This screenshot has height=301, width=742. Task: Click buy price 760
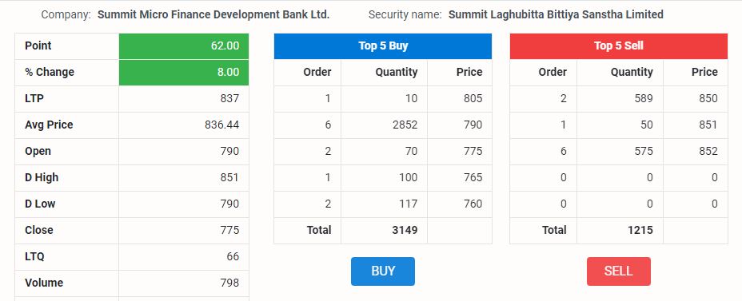click(473, 204)
